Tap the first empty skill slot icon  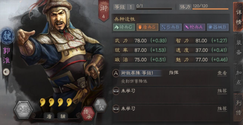coord(116,91)
